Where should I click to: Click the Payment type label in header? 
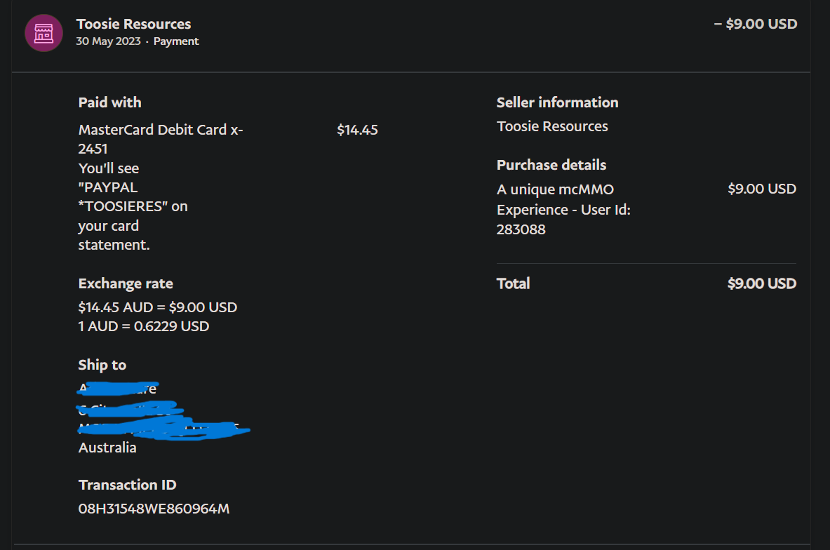click(x=176, y=41)
